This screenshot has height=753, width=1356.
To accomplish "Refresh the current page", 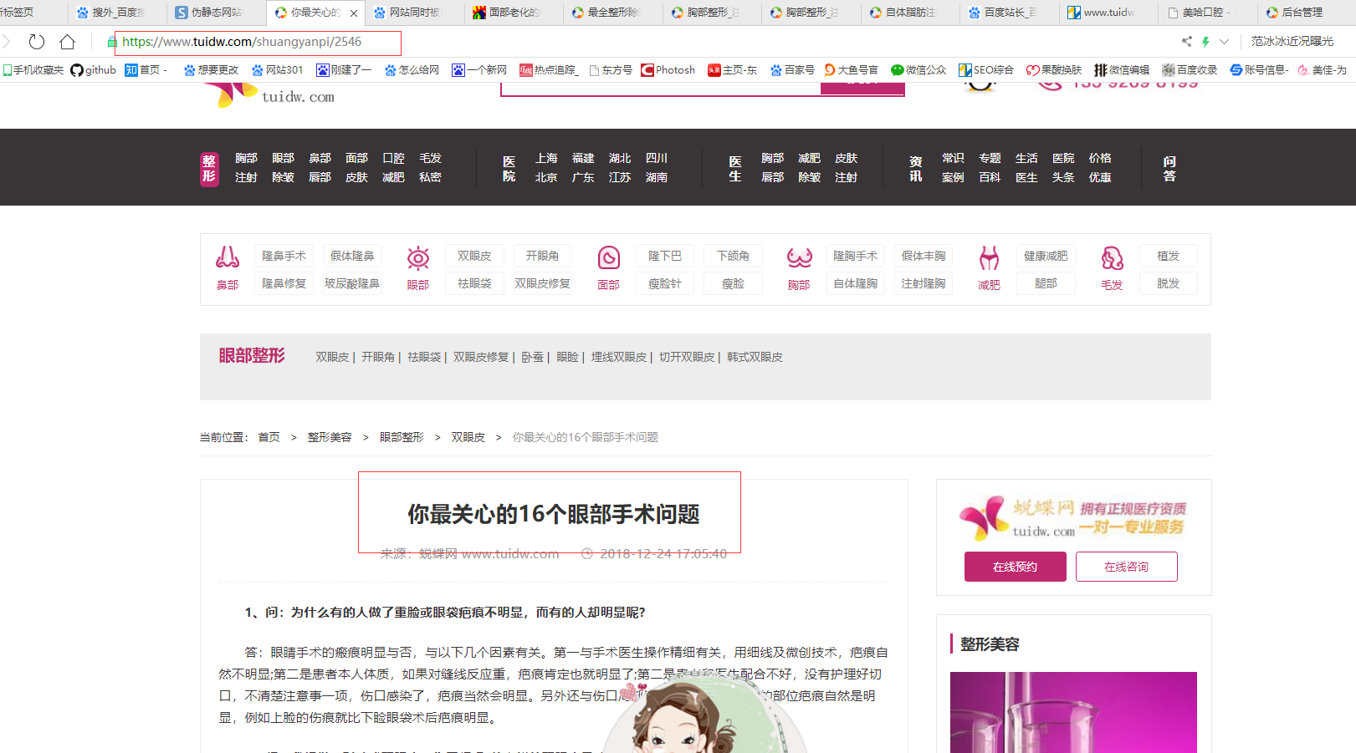I will point(35,42).
